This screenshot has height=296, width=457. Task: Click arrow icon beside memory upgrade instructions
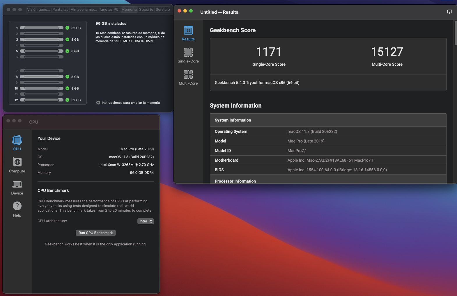98,103
